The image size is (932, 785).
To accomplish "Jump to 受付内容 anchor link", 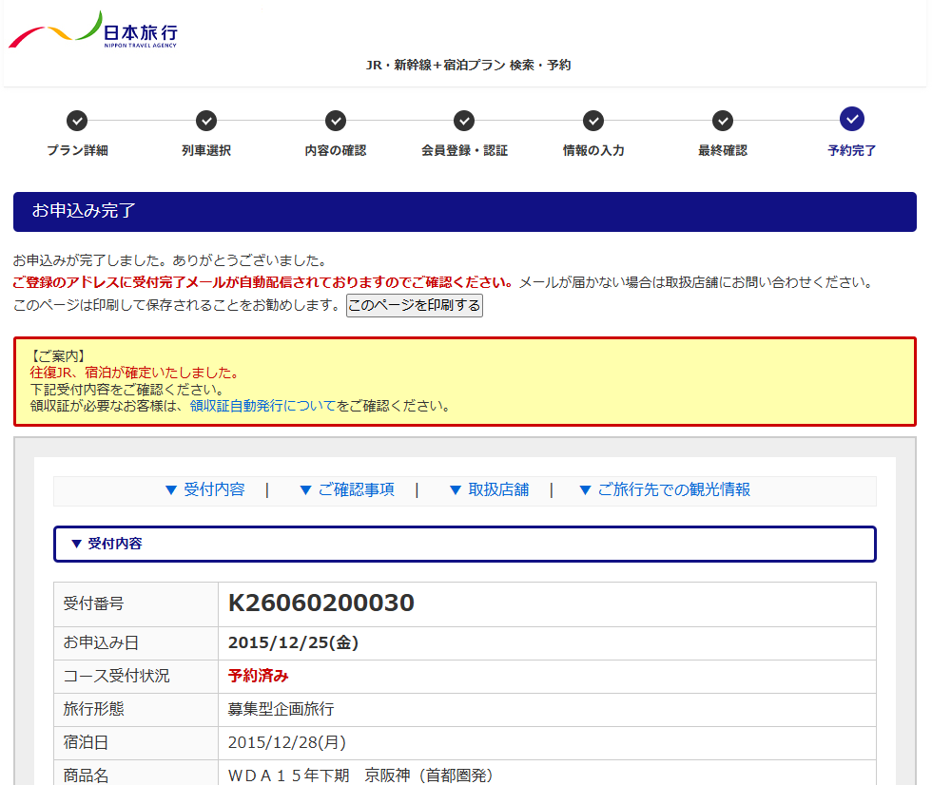I will tap(215, 489).
